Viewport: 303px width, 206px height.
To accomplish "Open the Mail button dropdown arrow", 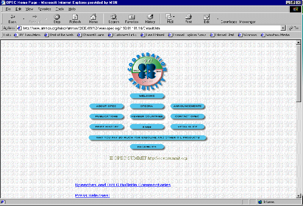I will (x=174, y=17).
